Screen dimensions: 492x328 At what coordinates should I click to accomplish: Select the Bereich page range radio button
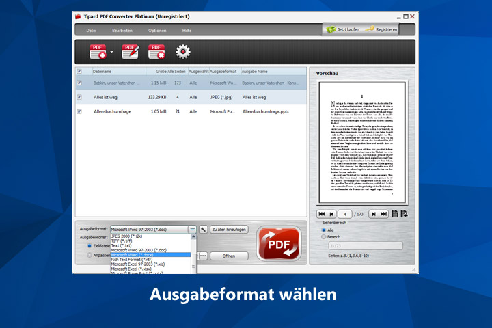(323, 237)
